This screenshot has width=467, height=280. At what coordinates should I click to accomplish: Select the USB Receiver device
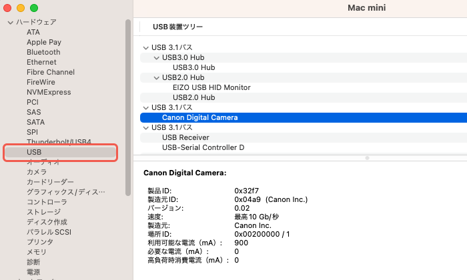185,137
